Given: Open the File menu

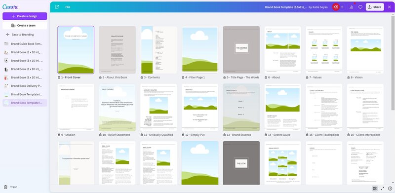Looking at the screenshot, I should 68,7.
